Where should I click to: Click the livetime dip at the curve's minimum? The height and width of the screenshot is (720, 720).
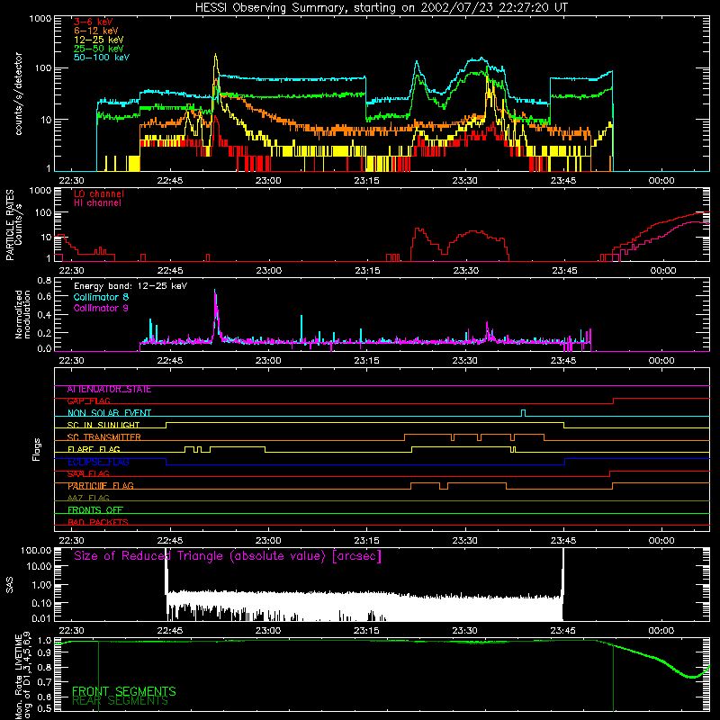[x=692, y=677]
